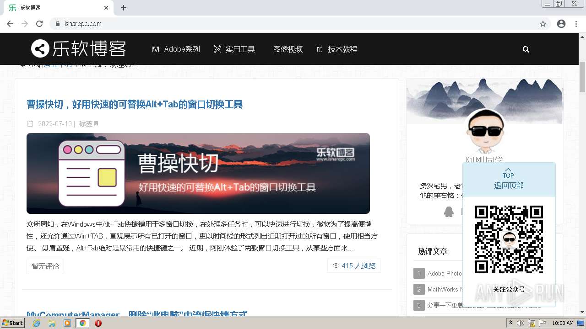Open the Chrome profile account icon
This screenshot has height=329, width=586.
[561, 24]
